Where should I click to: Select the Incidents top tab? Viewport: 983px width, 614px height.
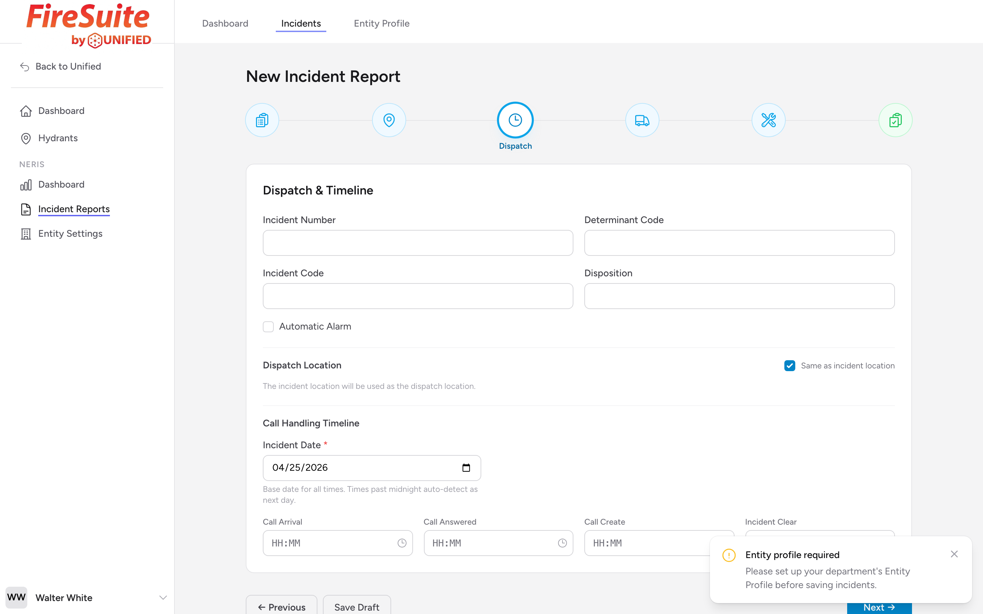301,24
